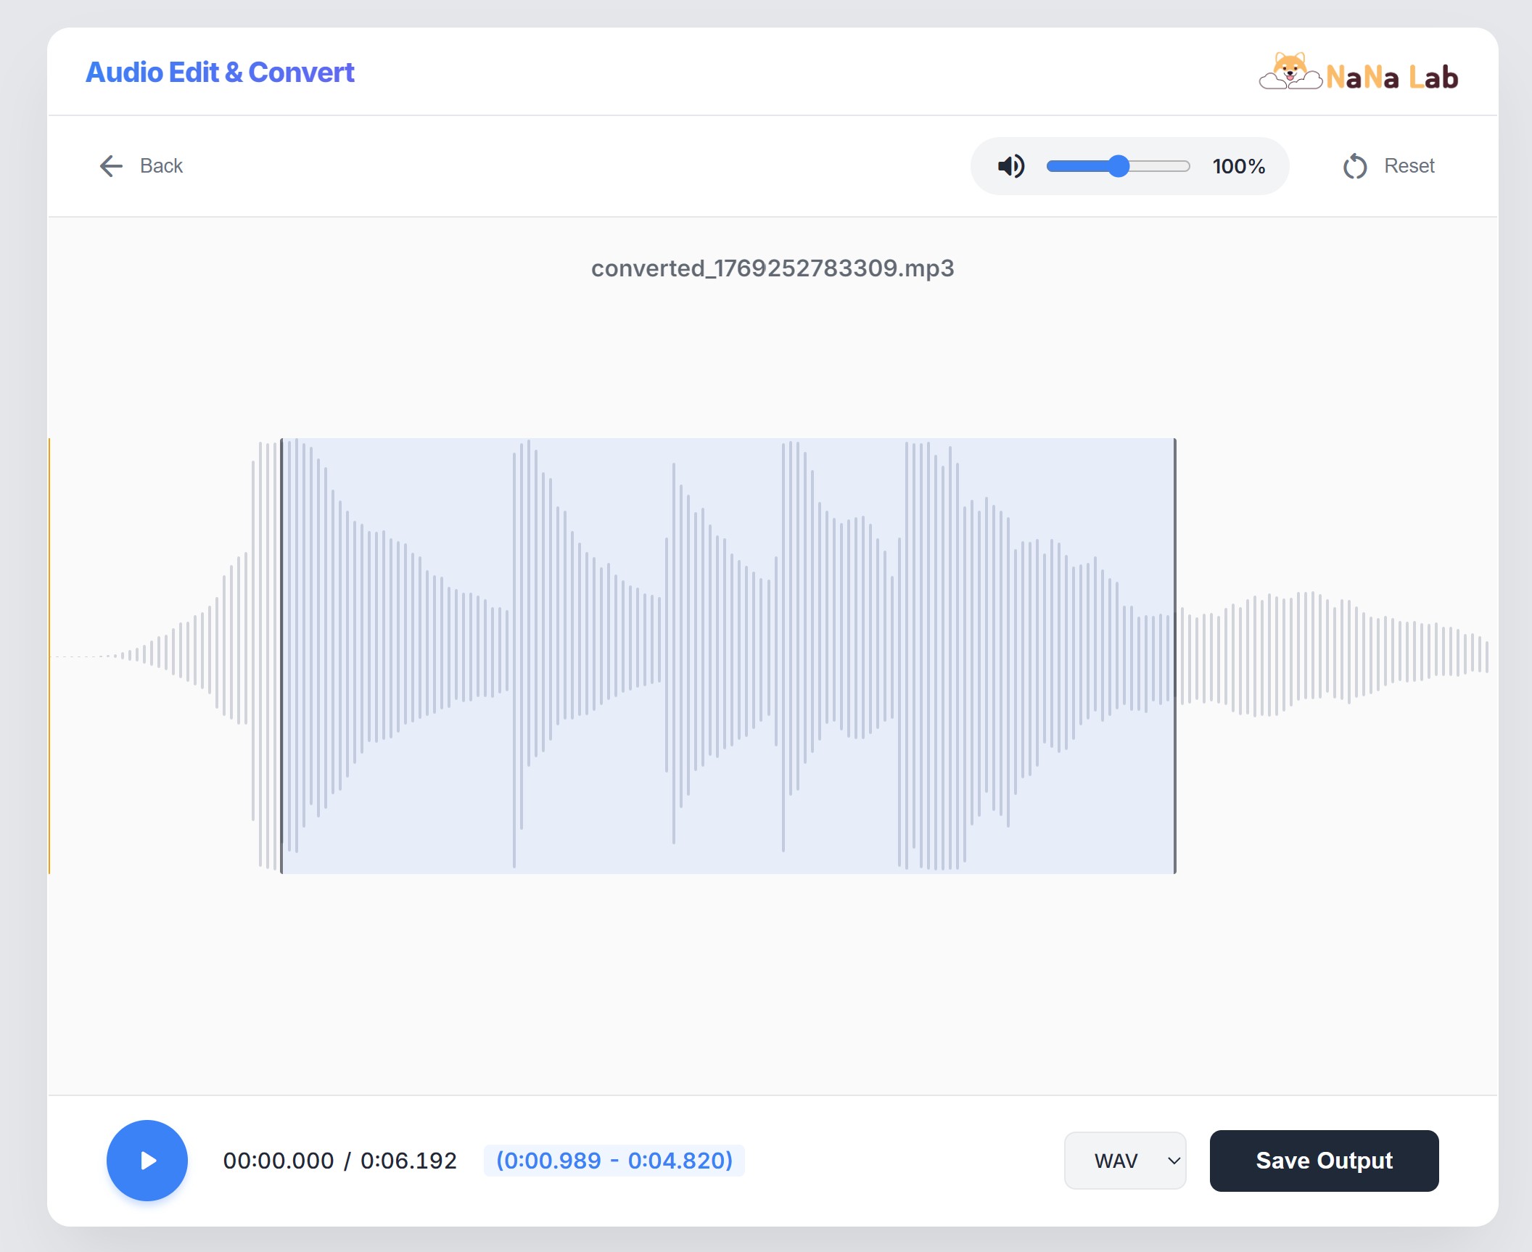Viewport: 1532px width, 1252px height.
Task: Click the yellow playhead cursor at waveform start
Action: (x=49, y=656)
